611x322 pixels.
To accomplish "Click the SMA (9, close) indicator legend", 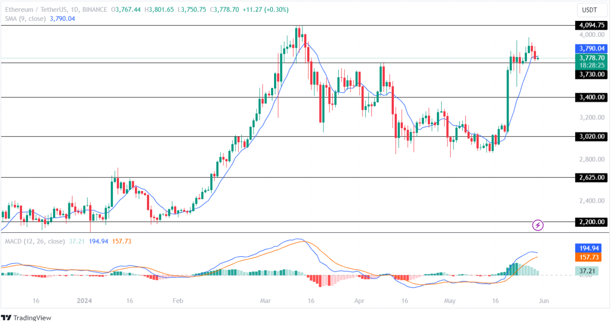I will pyautogui.click(x=26, y=18).
